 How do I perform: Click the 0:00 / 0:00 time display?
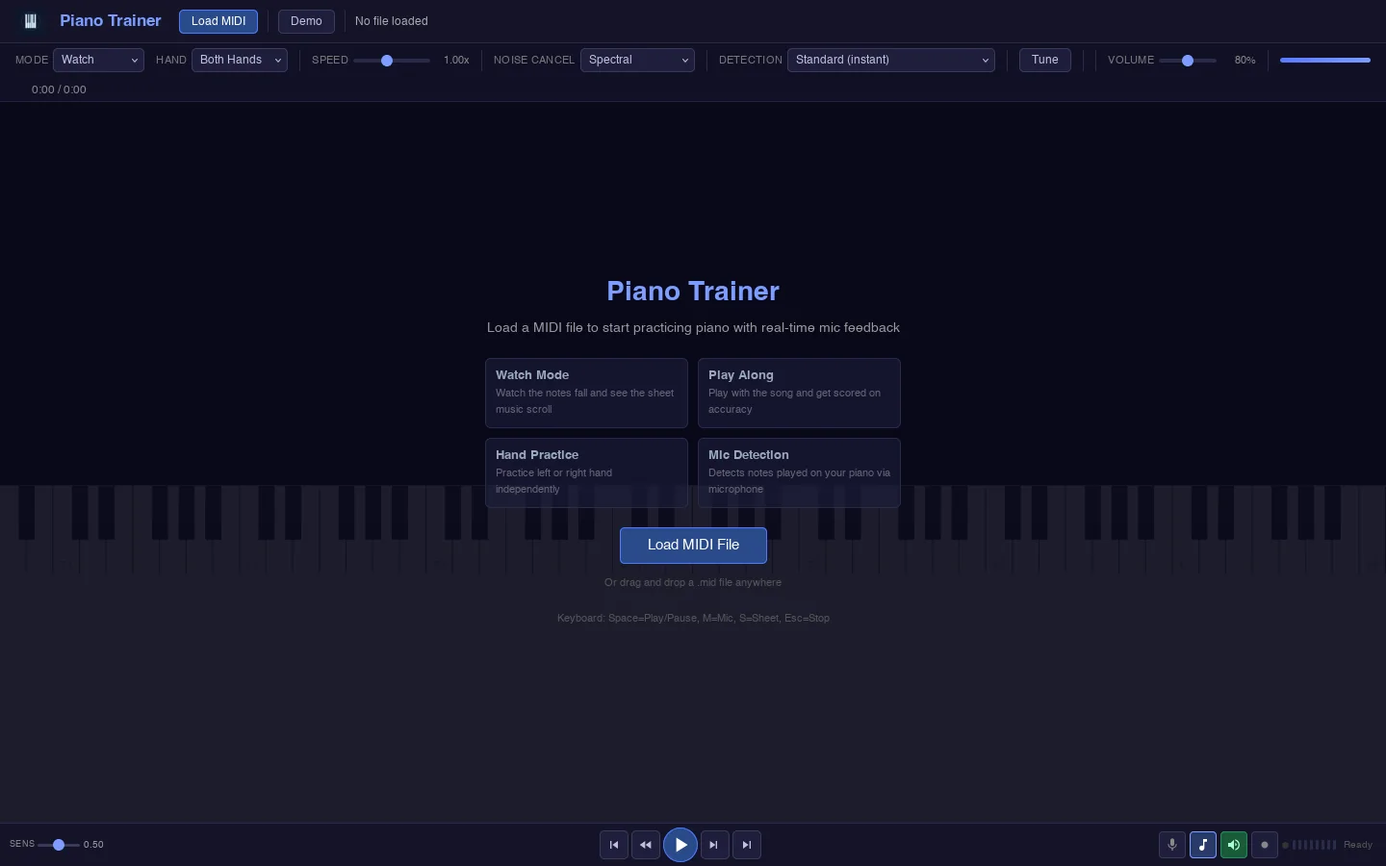pyautogui.click(x=59, y=89)
